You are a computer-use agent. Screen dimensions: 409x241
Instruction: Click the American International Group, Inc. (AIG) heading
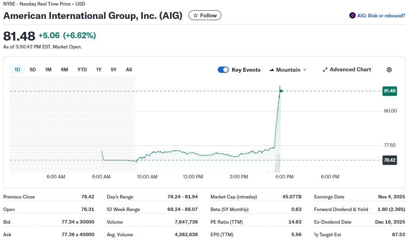pos(93,16)
